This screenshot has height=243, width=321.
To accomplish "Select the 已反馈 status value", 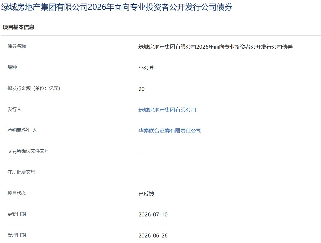I will click(146, 194).
